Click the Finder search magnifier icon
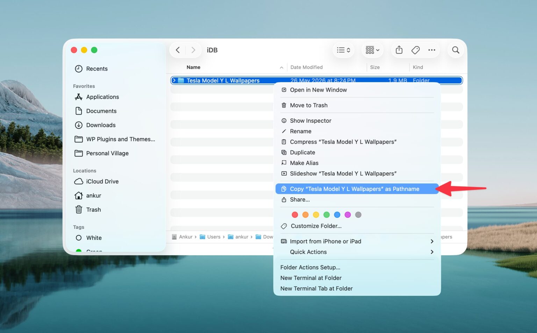 tap(456, 50)
